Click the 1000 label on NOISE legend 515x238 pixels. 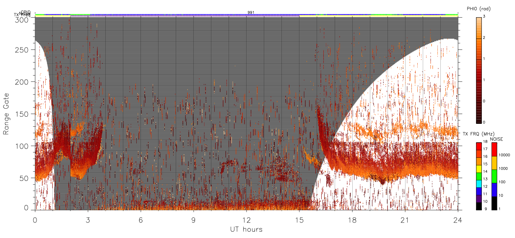click(504, 169)
